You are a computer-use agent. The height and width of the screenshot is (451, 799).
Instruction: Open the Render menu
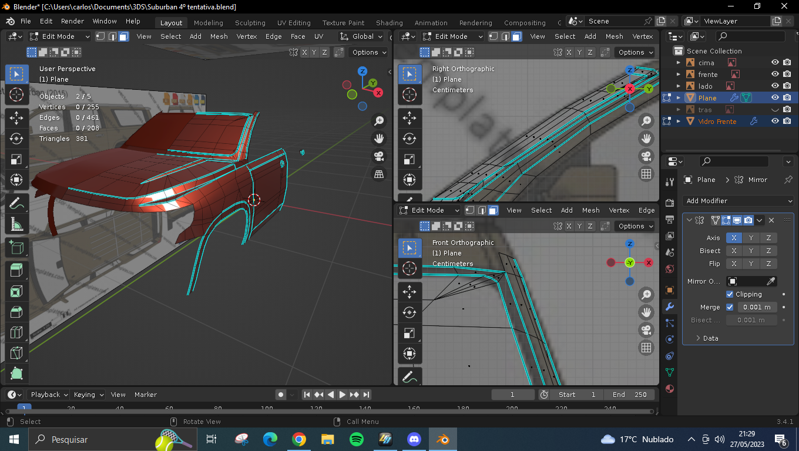pyautogui.click(x=72, y=21)
